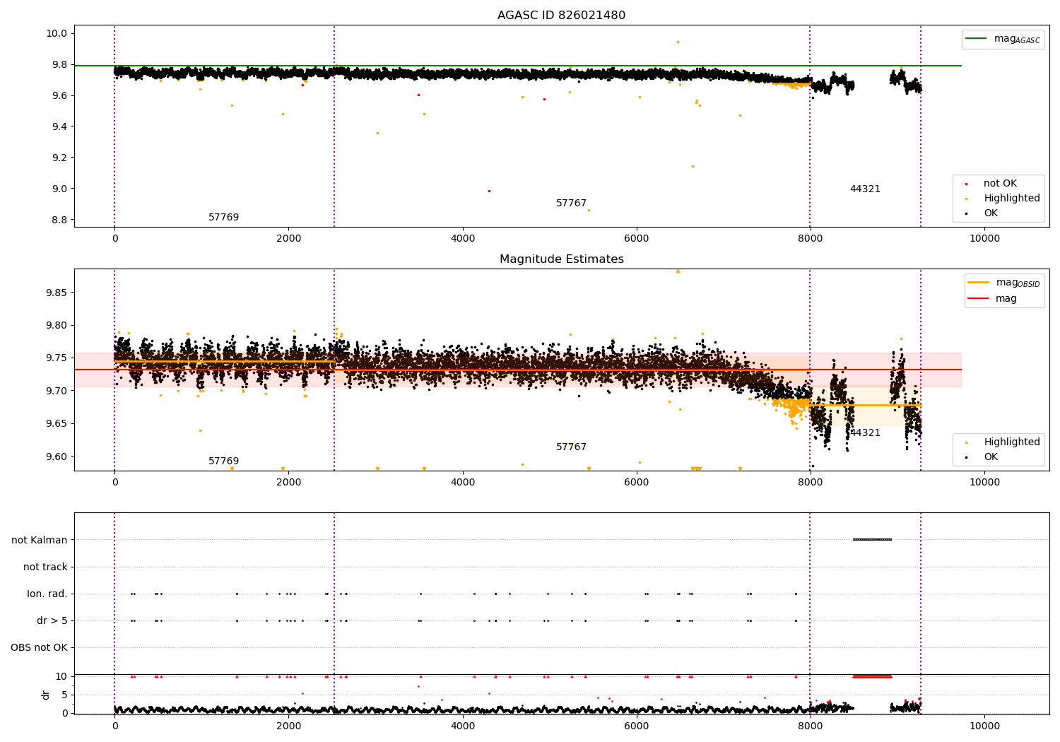
Task: Click the red dr=10 bar near 8700
Action: point(872,676)
